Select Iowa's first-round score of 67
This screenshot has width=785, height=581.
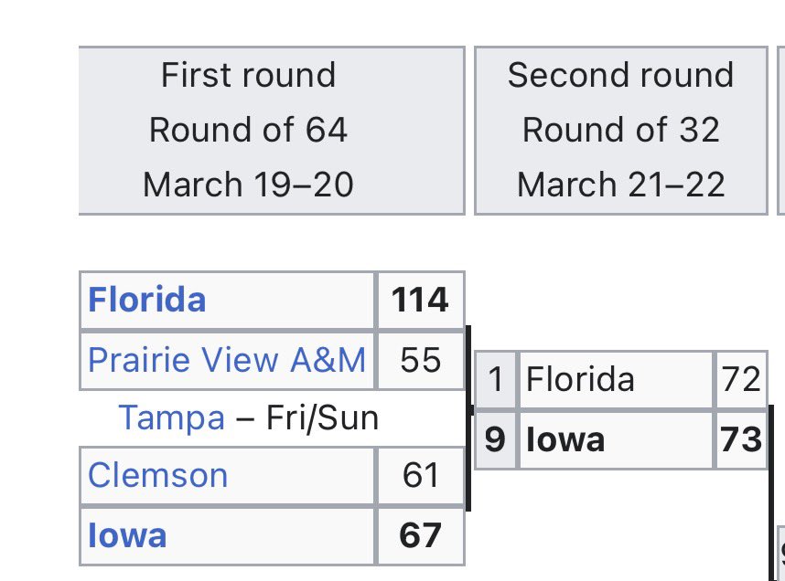pyautogui.click(x=420, y=535)
